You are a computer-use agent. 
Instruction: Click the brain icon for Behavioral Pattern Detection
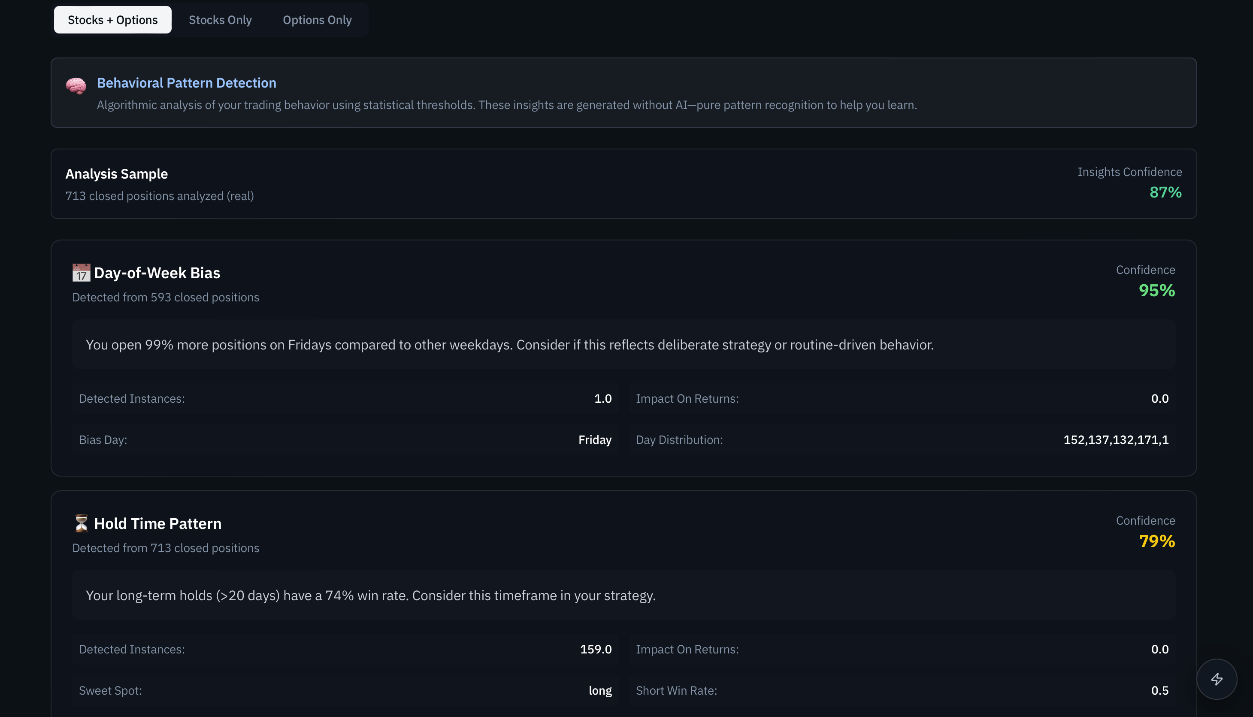point(76,85)
